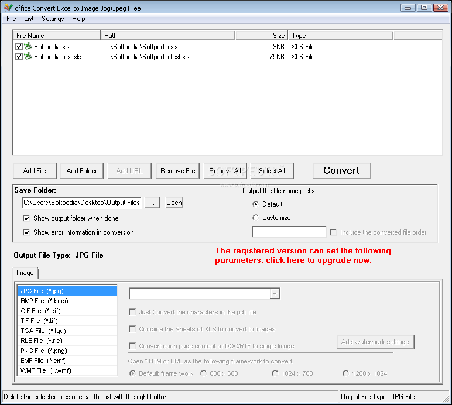
Task: Click the Add Folder button
Action: (x=81, y=171)
